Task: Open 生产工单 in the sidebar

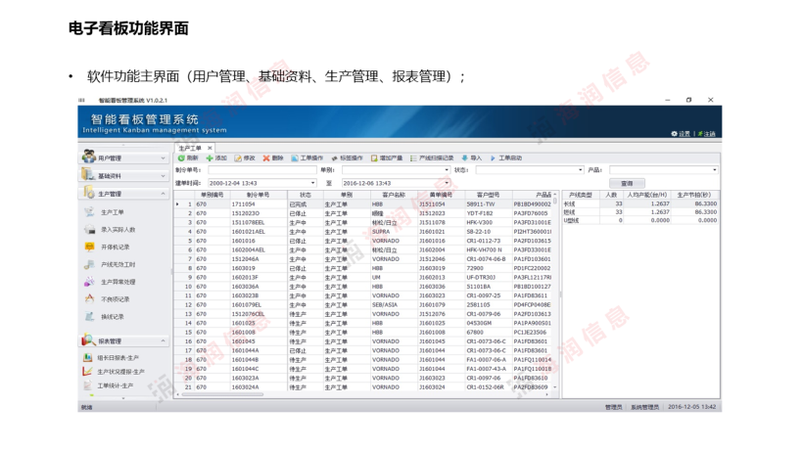Action: (x=113, y=212)
